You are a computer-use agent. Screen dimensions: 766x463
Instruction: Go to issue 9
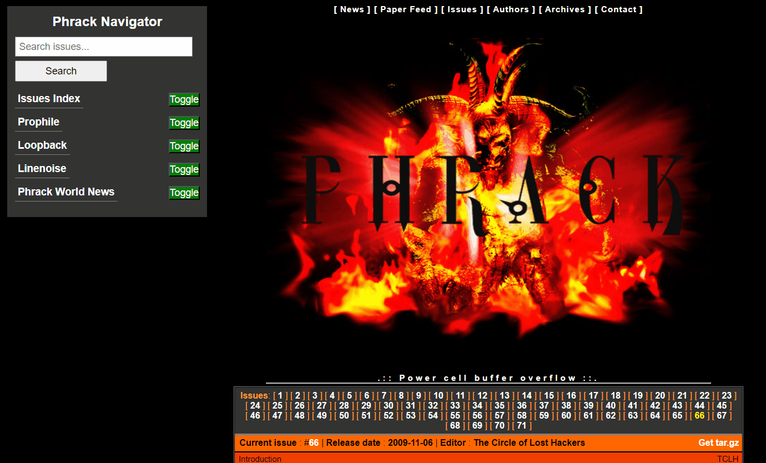pyautogui.click(x=419, y=396)
